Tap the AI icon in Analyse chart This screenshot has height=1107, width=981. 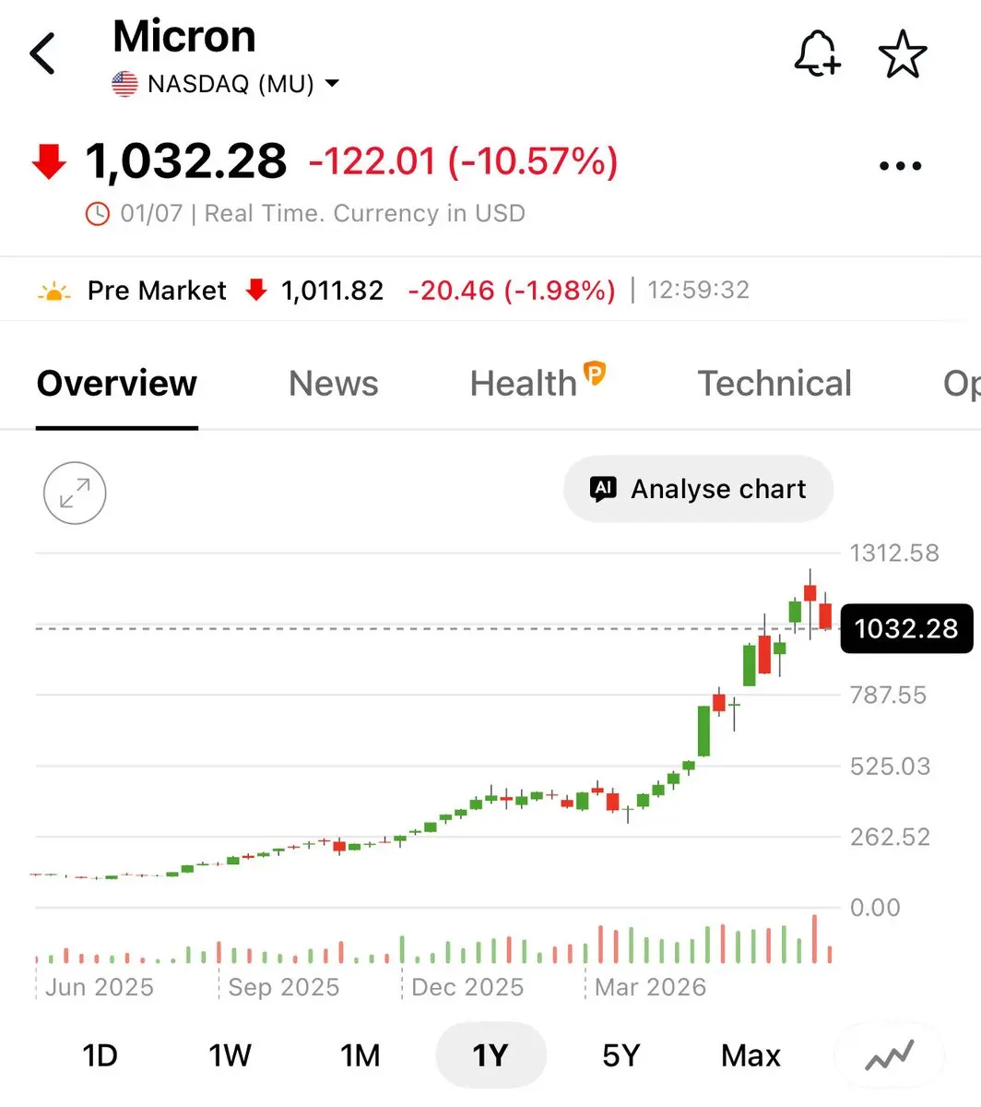pyautogui.click(x=603, y=489)
